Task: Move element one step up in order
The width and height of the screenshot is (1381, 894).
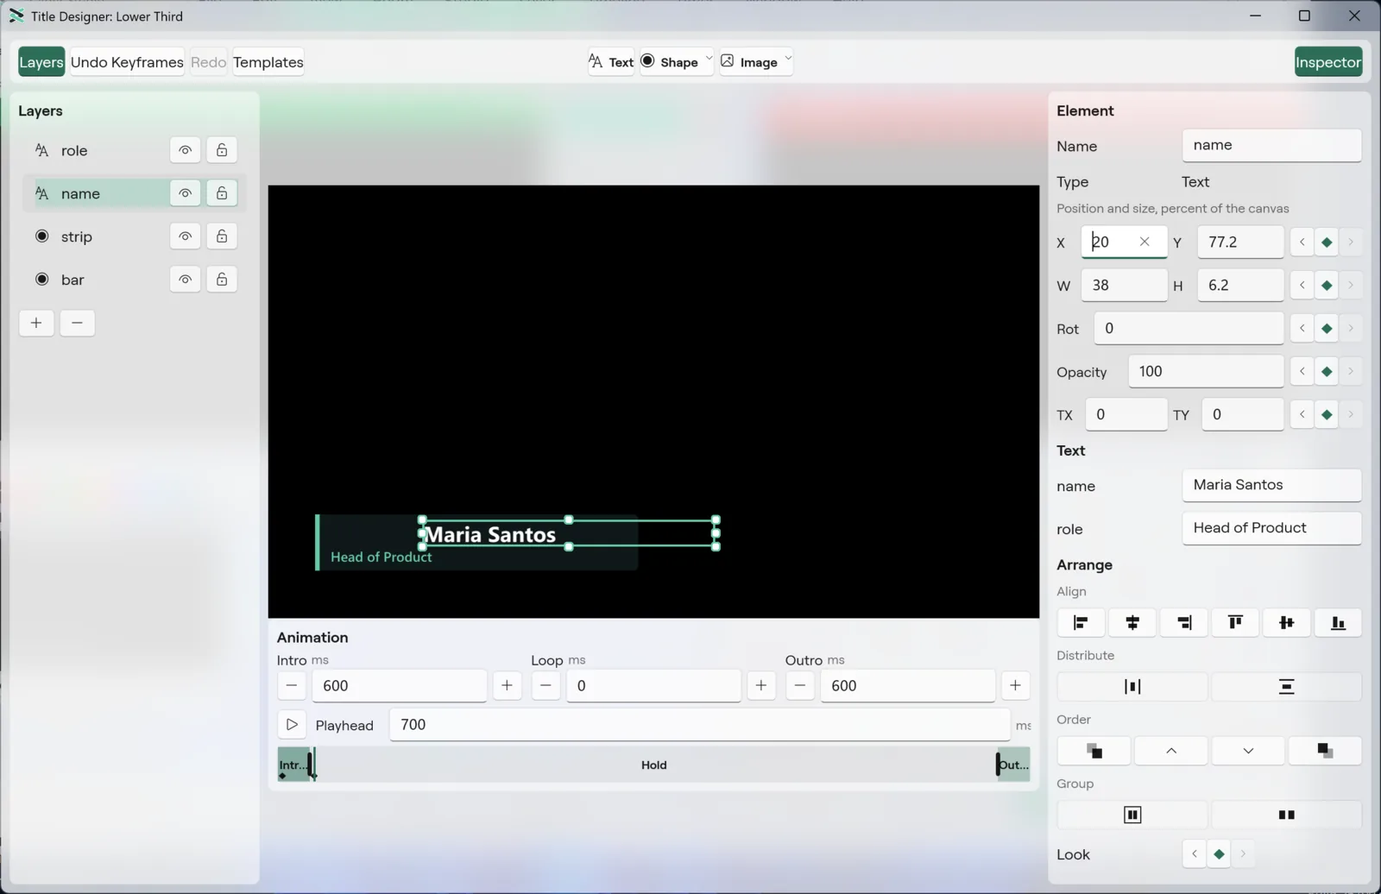Action: (x=1171, y=751)
